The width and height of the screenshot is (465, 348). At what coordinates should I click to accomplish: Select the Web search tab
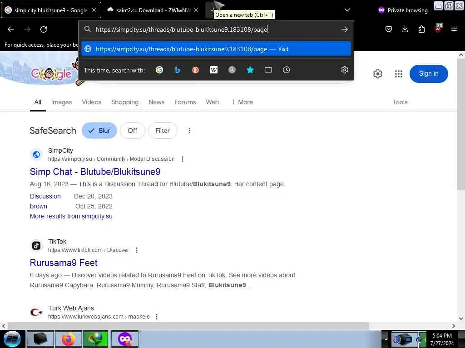point(213,102)
